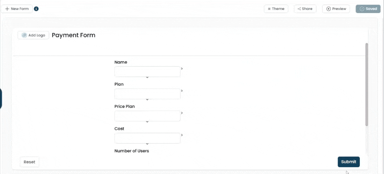
Task: Expand the down chevron below Name field
Action: (x=147, y=78)
